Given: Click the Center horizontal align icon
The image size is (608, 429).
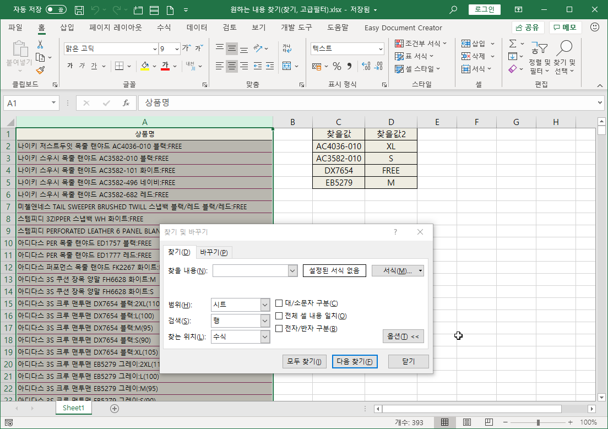Looking at the screenshot, I should [x=232, y=66].
